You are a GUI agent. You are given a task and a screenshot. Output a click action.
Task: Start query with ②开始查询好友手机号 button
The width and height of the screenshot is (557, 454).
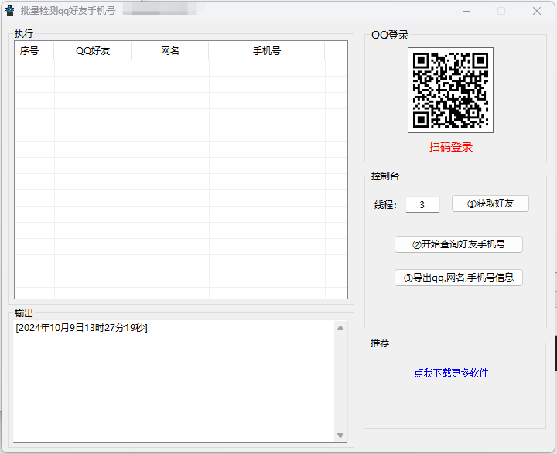click(x=458, y=244)
